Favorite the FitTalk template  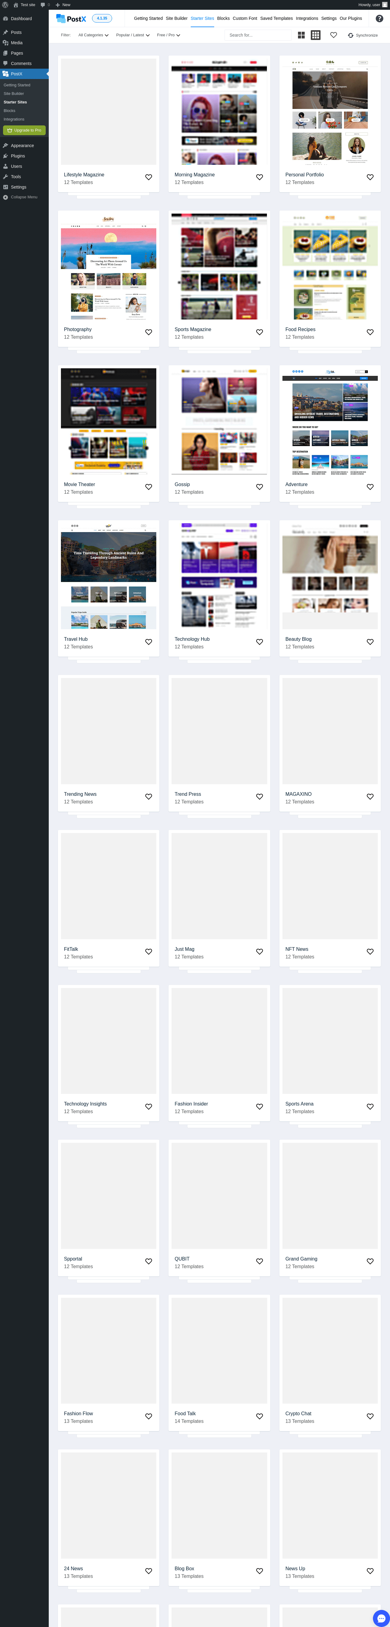(x=149, y=952)
